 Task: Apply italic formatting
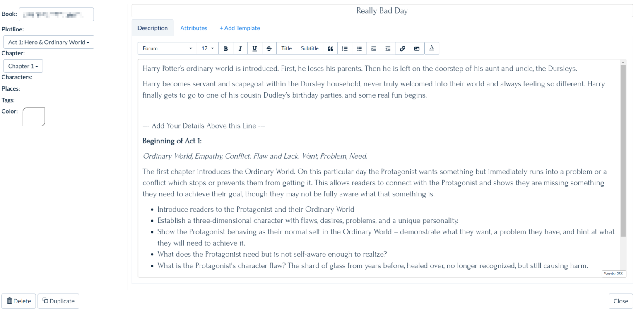240,48
